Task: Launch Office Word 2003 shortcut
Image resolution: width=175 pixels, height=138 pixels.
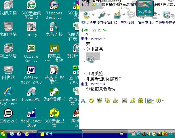Action: 31,75
